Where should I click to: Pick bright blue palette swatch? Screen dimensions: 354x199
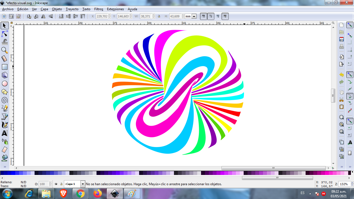pyautogui.click(x=13, y=173)
